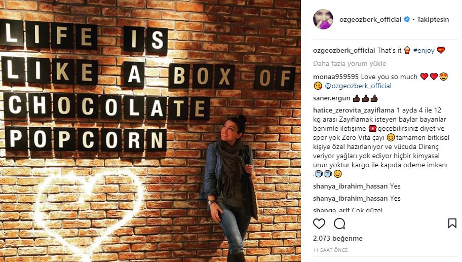The height and width of the screenshot is (262, 462).
Task: Open hatice_zerovita_zayiflama profile
Action: click(x=353, y=110)
